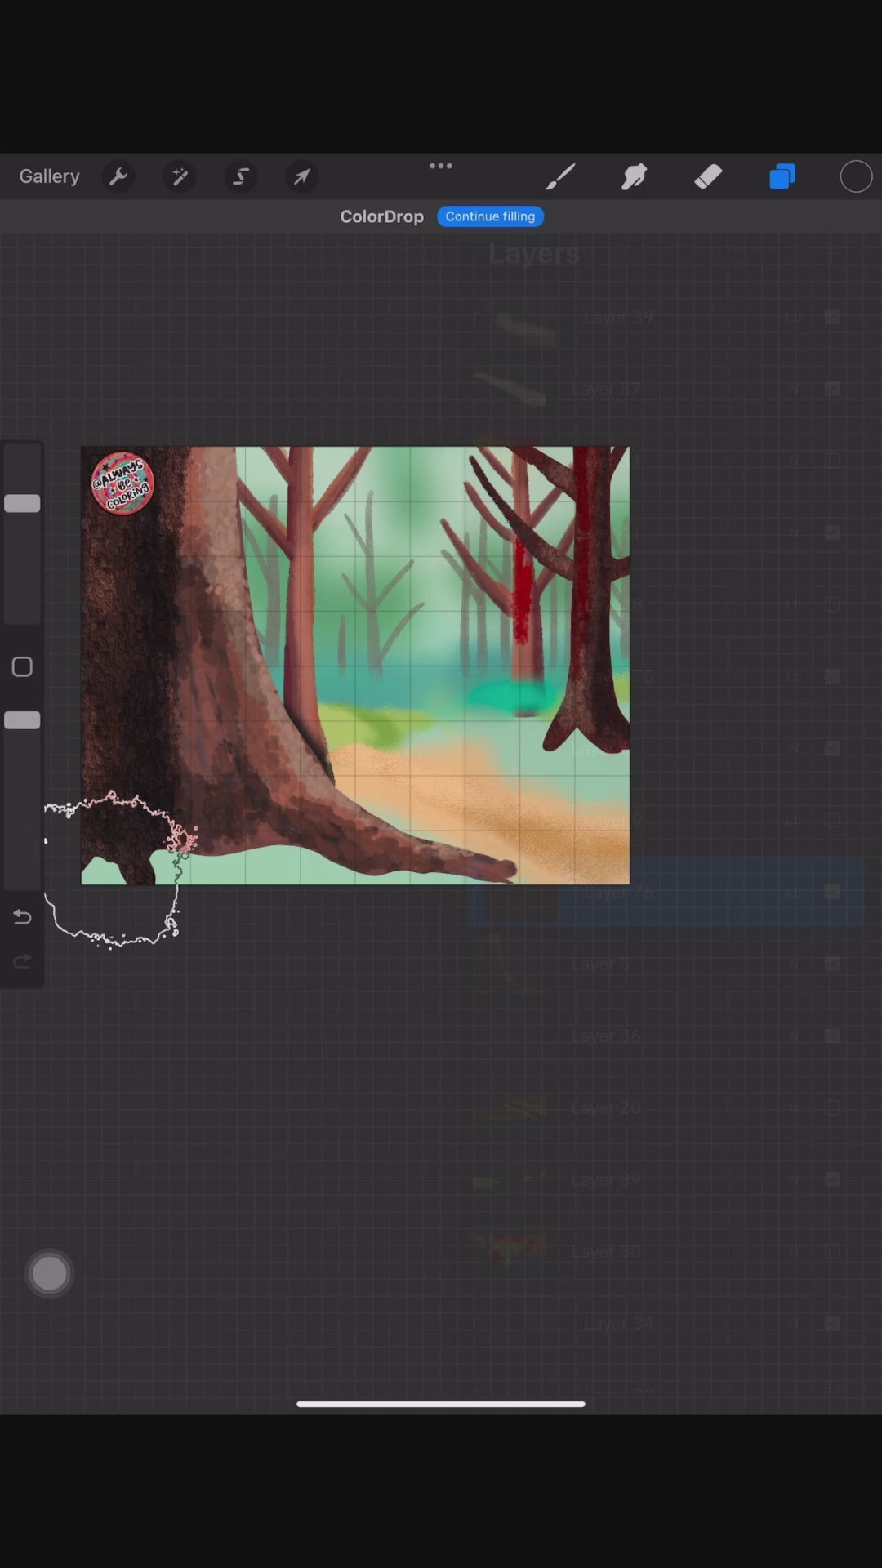Return to the Gallery

click(x=49, y=176)
